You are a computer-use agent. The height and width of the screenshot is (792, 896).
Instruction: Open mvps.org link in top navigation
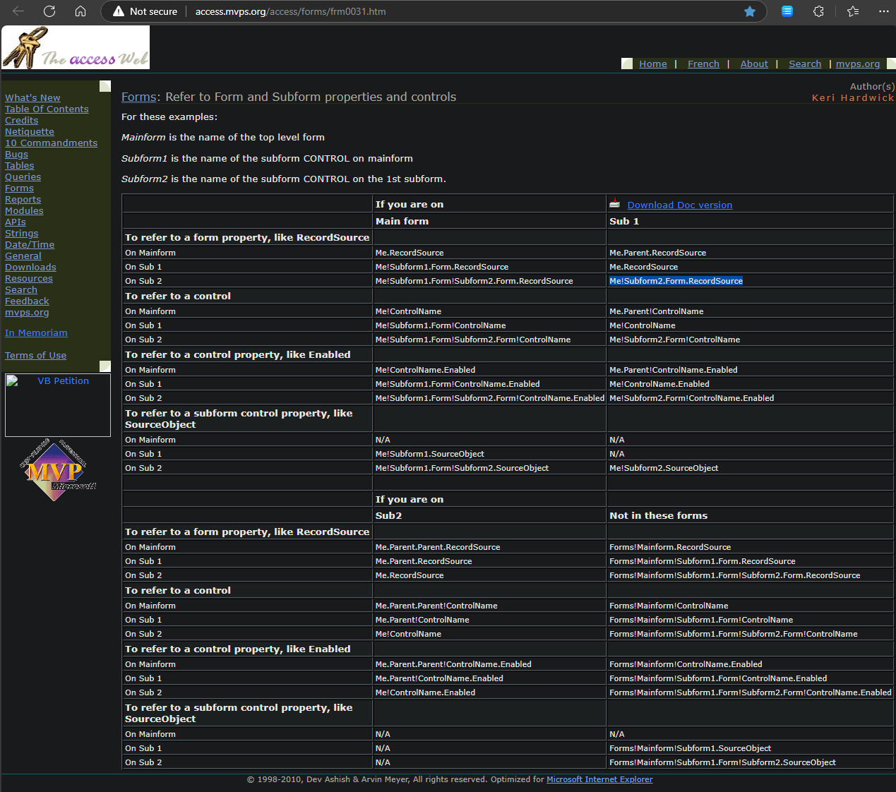click(x=858, y=64)
